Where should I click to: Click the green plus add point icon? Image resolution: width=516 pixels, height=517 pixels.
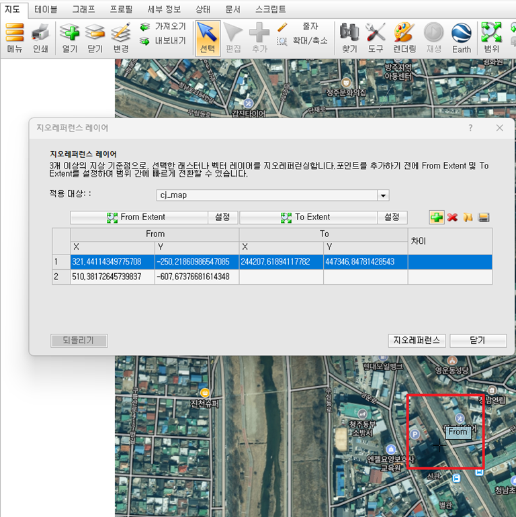(x=437, y=218)
